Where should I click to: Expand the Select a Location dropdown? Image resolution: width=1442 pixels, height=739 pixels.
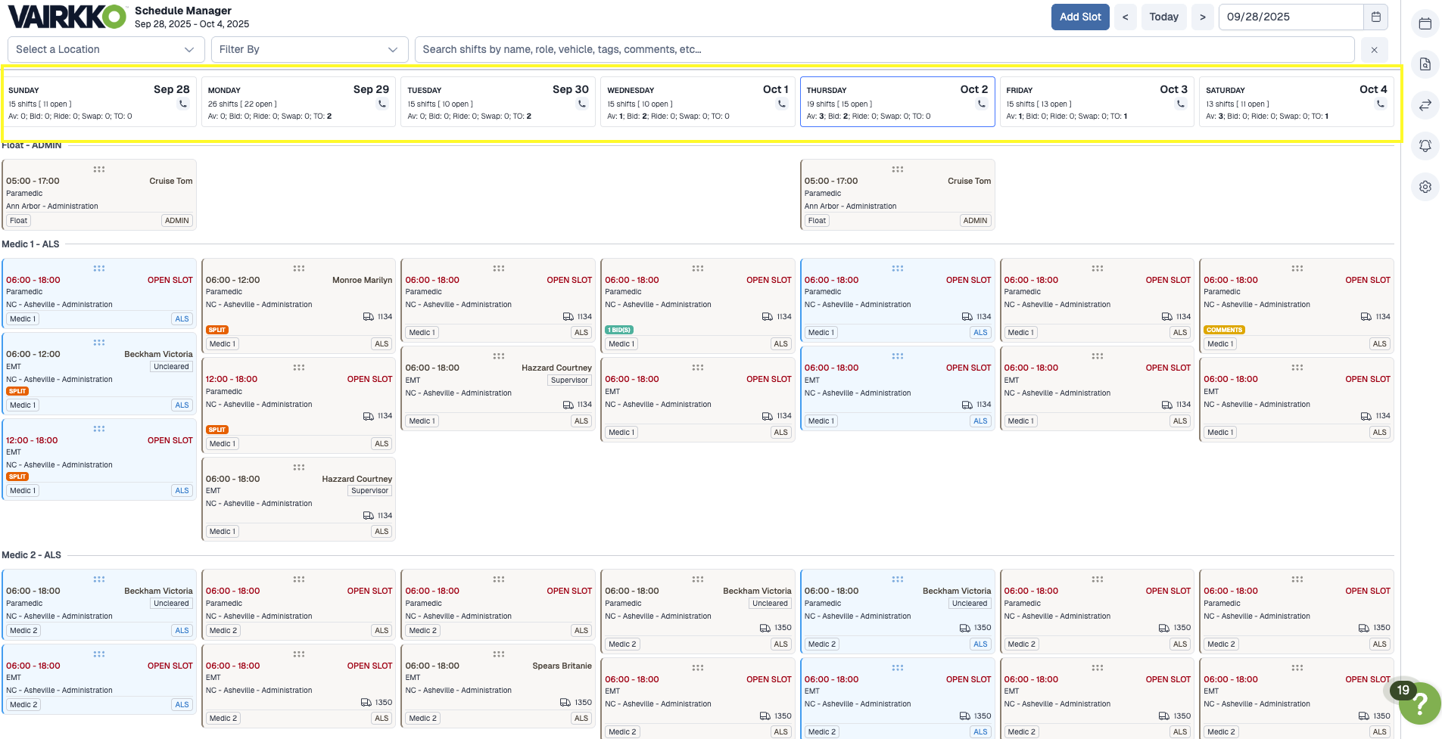point(105,49)
